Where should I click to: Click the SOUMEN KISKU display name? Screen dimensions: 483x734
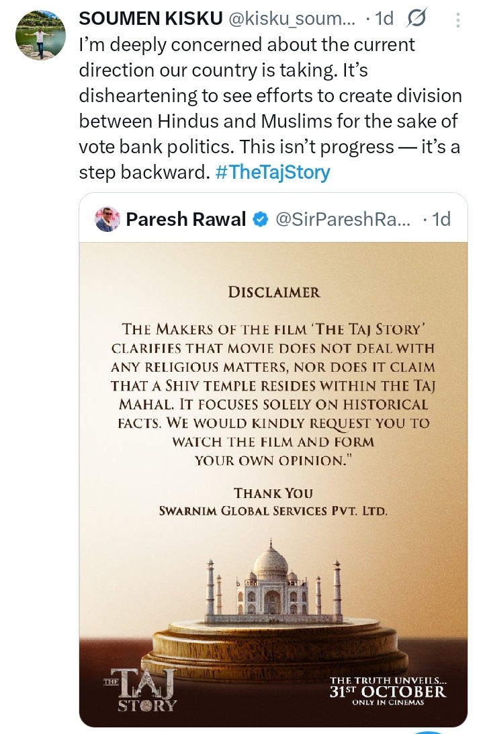tap(152, 19)
